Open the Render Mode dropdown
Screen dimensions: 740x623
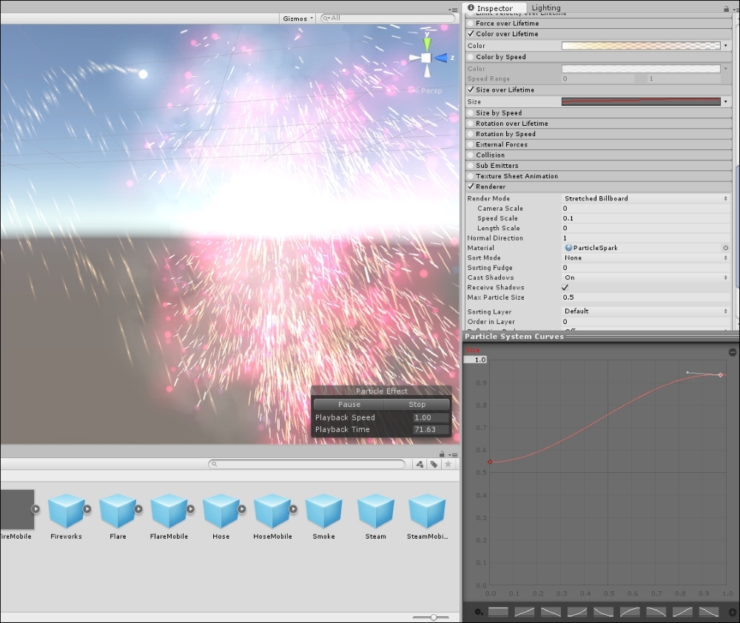coord(644,198)
